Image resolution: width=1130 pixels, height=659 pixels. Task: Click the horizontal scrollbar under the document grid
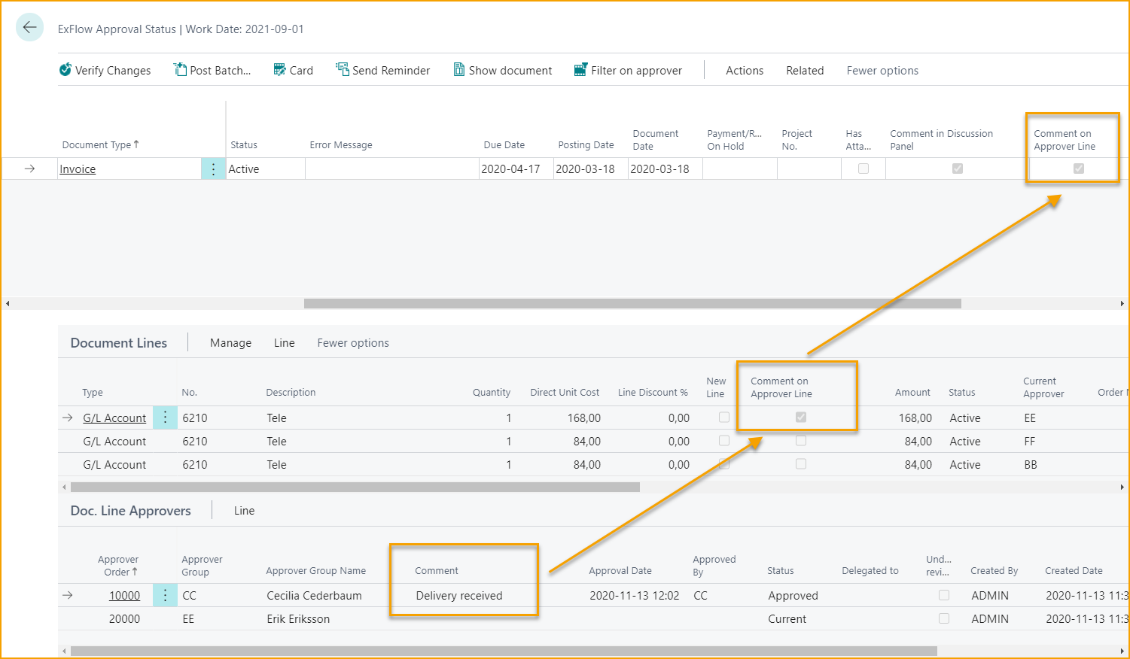click(631, 303)
